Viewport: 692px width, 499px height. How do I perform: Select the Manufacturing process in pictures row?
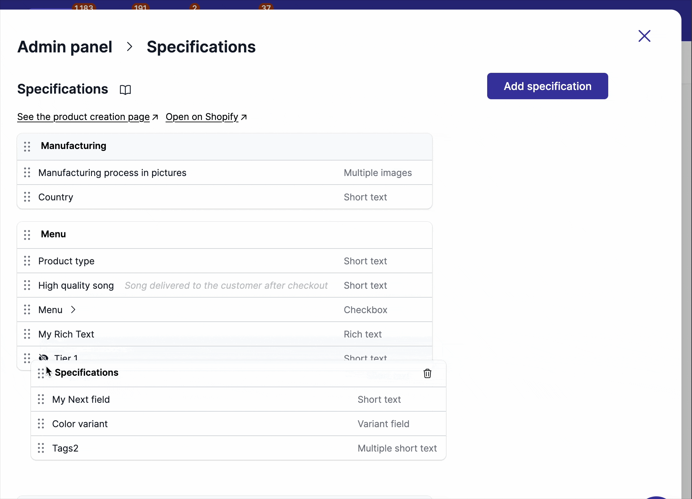point(198,172)
